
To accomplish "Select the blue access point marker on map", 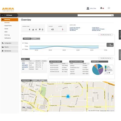I will pos(68,96).
